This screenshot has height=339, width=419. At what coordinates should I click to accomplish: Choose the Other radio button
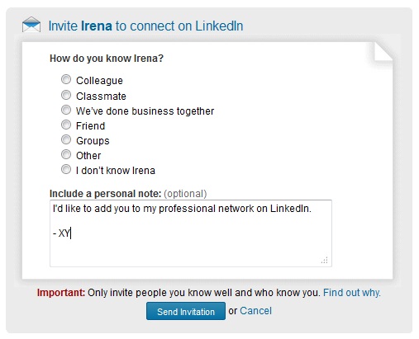[x=66, y=154]
